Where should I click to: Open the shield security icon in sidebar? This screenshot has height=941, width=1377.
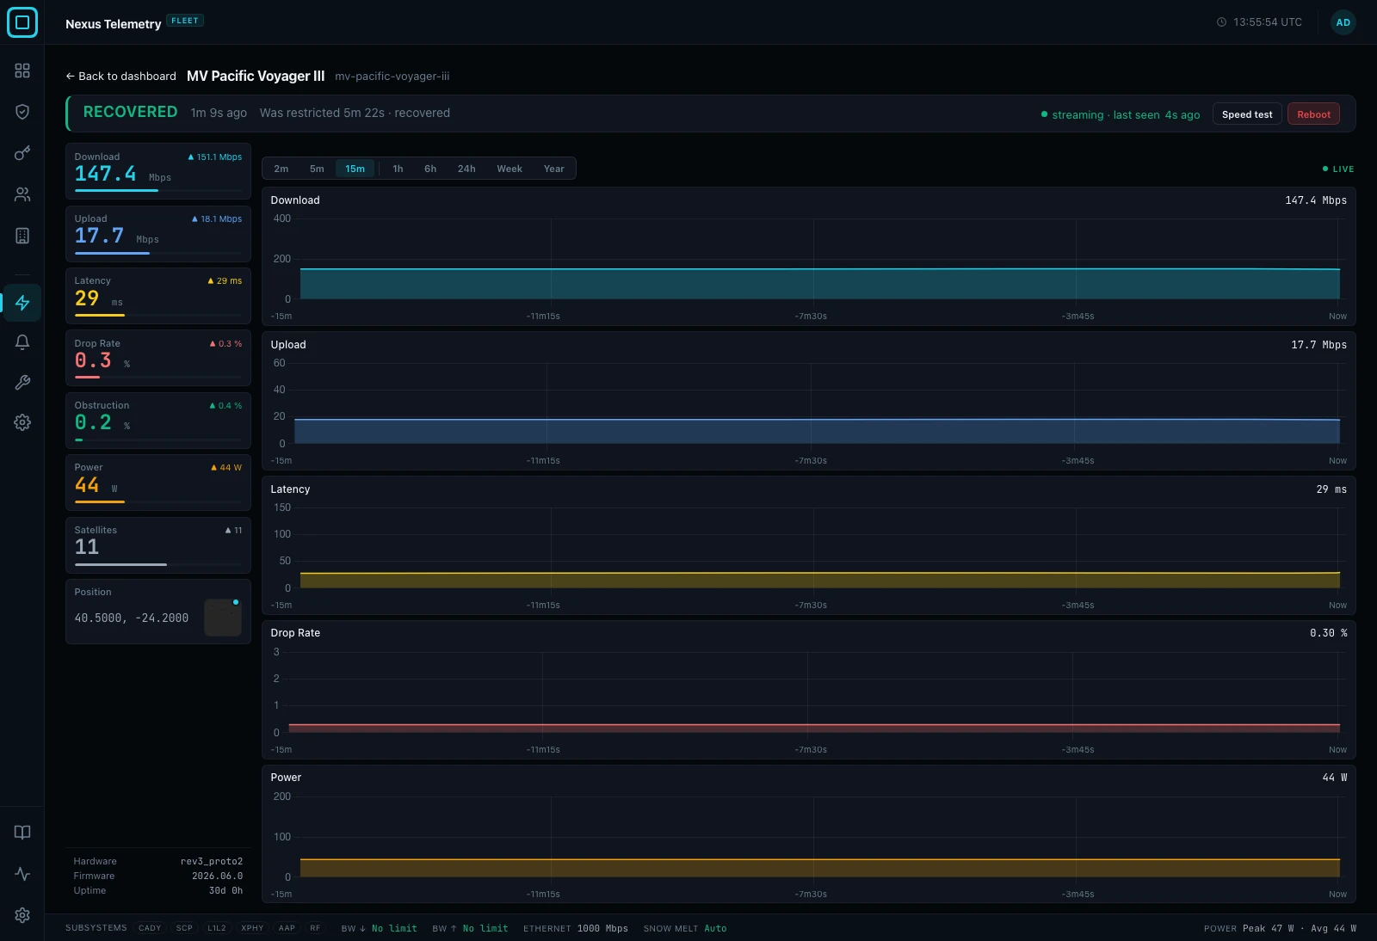(x=22, y=112)
